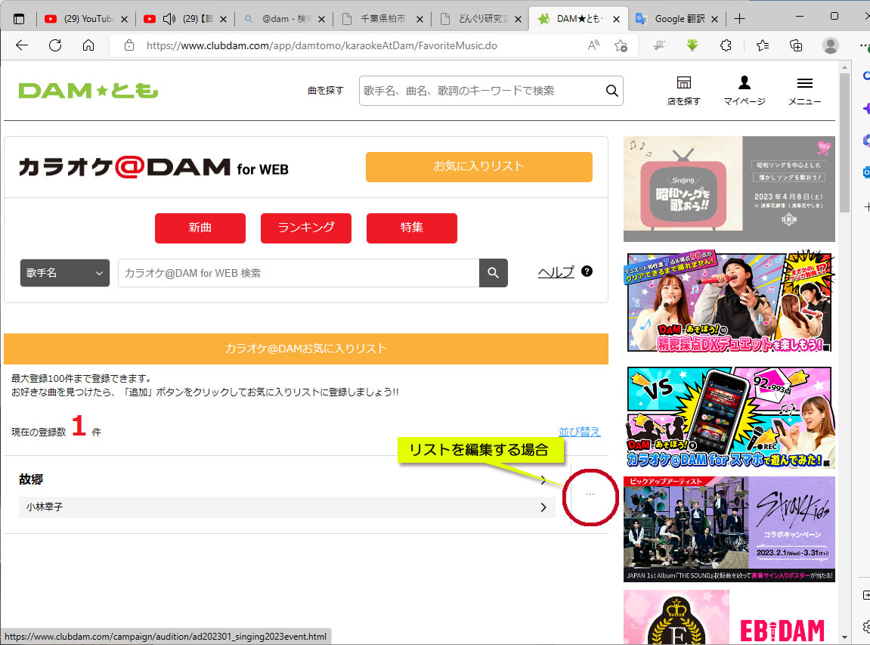Viewport: 870px width, 645px height.
Task: Click the カラオケ@DAM for WEB logo
Action: pyautogui.click(x=153, y=167)
